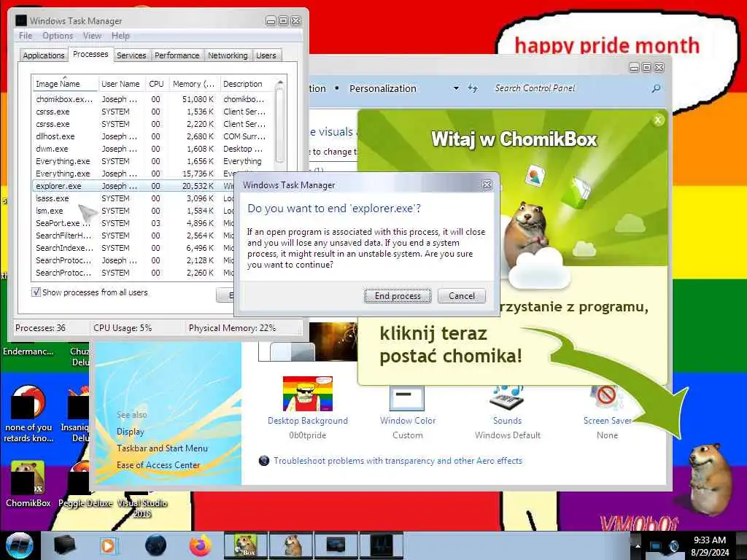Screen dimensions: 747x560
Task: Switch to the Users tab
Action: (x=266, y=55)
